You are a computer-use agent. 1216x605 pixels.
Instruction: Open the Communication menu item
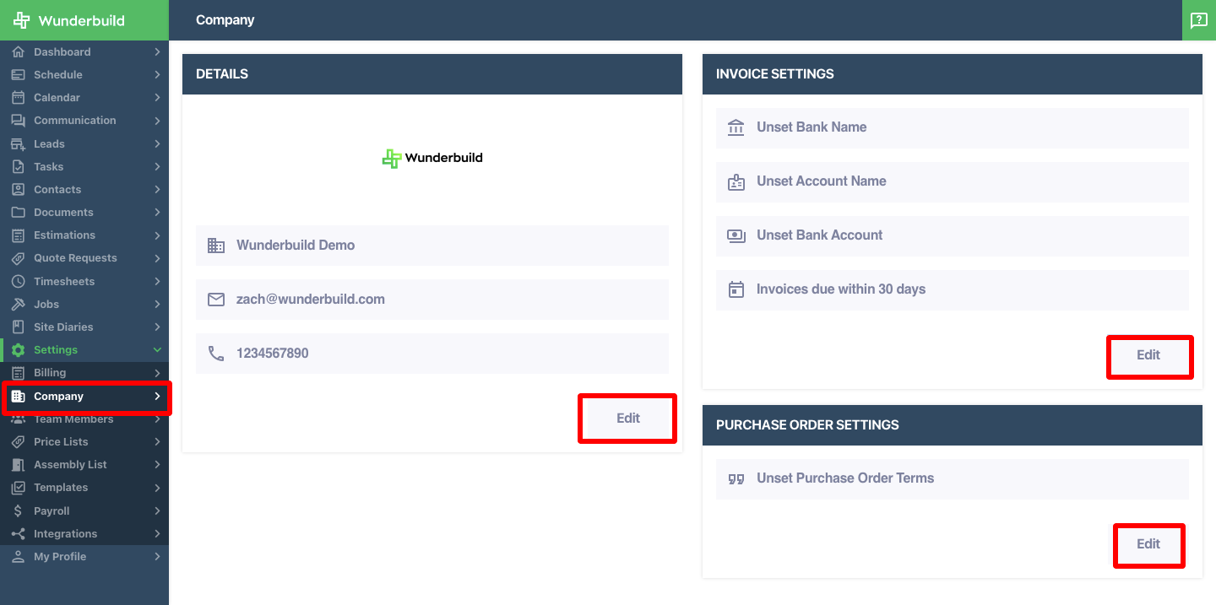coord(84,121)
